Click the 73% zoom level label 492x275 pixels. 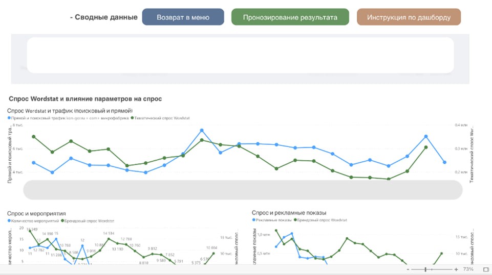pos(468,269)
